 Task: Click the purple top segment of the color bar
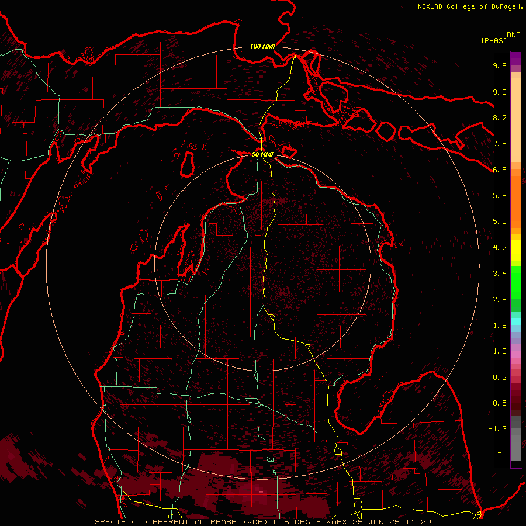click(x=516, y=58)
